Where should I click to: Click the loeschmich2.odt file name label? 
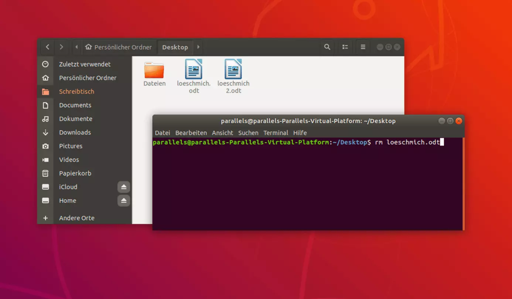coord(233,87)
